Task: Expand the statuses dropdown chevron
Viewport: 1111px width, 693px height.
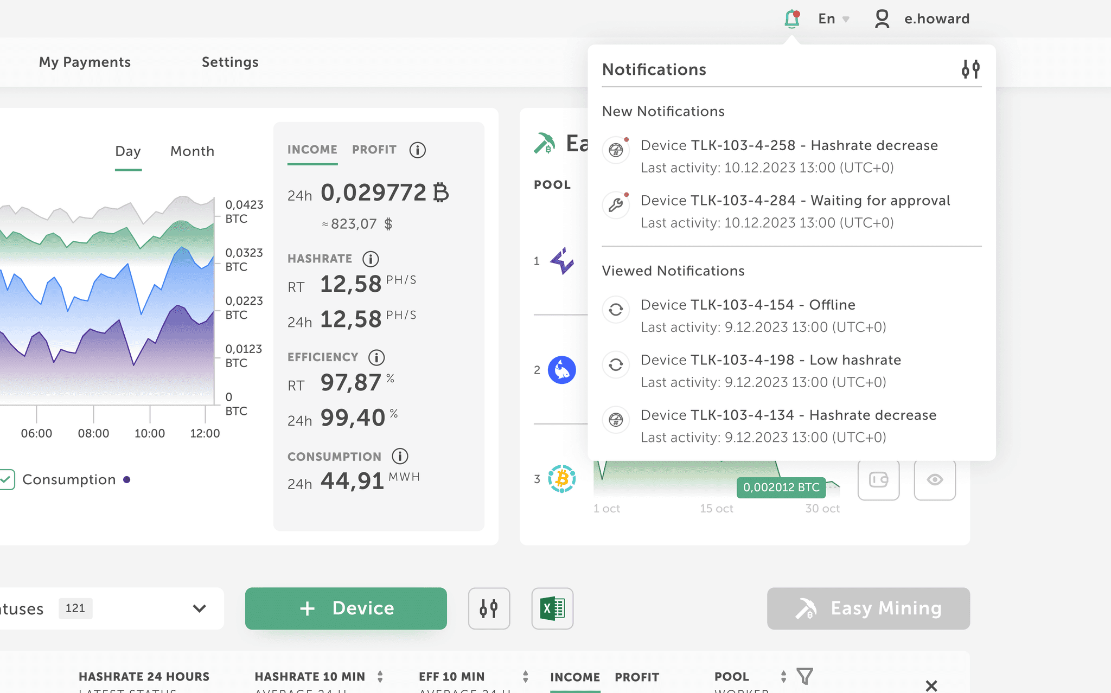Action: coord(199,608)
